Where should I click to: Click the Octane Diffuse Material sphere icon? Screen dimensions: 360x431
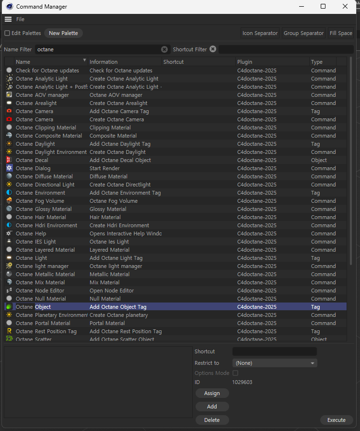9,176
